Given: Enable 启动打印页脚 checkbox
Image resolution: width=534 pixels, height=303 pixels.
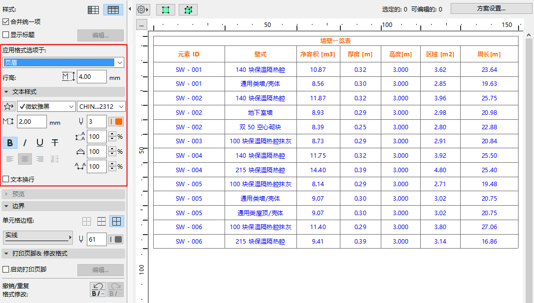Looking at the screenshot, I should tap(6, 269).
